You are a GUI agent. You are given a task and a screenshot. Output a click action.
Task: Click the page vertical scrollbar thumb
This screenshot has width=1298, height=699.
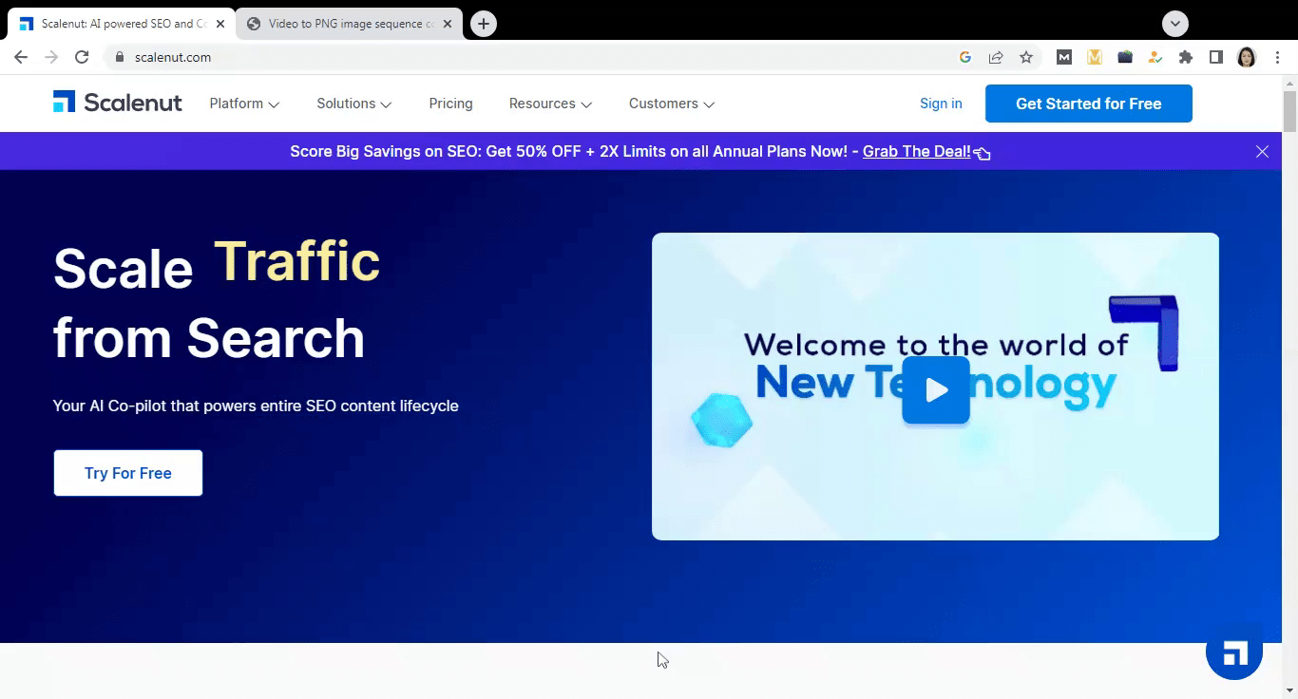pyautogui.click(x=1289, y=111)
